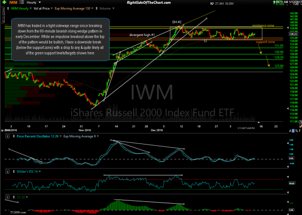The height and width of the screenshot is (215, 302).
Task: Click the 1/11/2017 4:00 PM timestamp
Action: 246,128
